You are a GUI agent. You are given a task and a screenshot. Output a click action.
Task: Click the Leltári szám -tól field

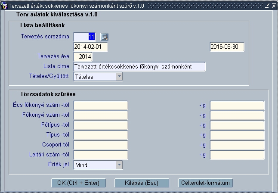coord(101,155)
